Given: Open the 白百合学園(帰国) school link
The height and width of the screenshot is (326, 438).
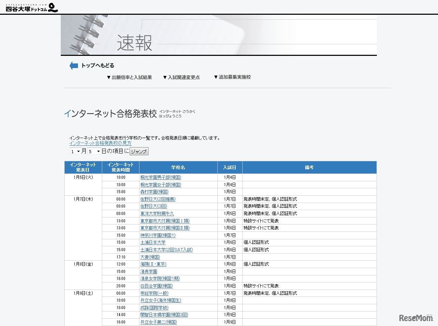Looking at the screenshot, I should 156,286.
